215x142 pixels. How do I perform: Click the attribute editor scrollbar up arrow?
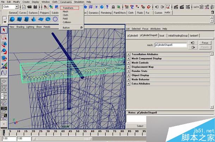tap(212, 54)
